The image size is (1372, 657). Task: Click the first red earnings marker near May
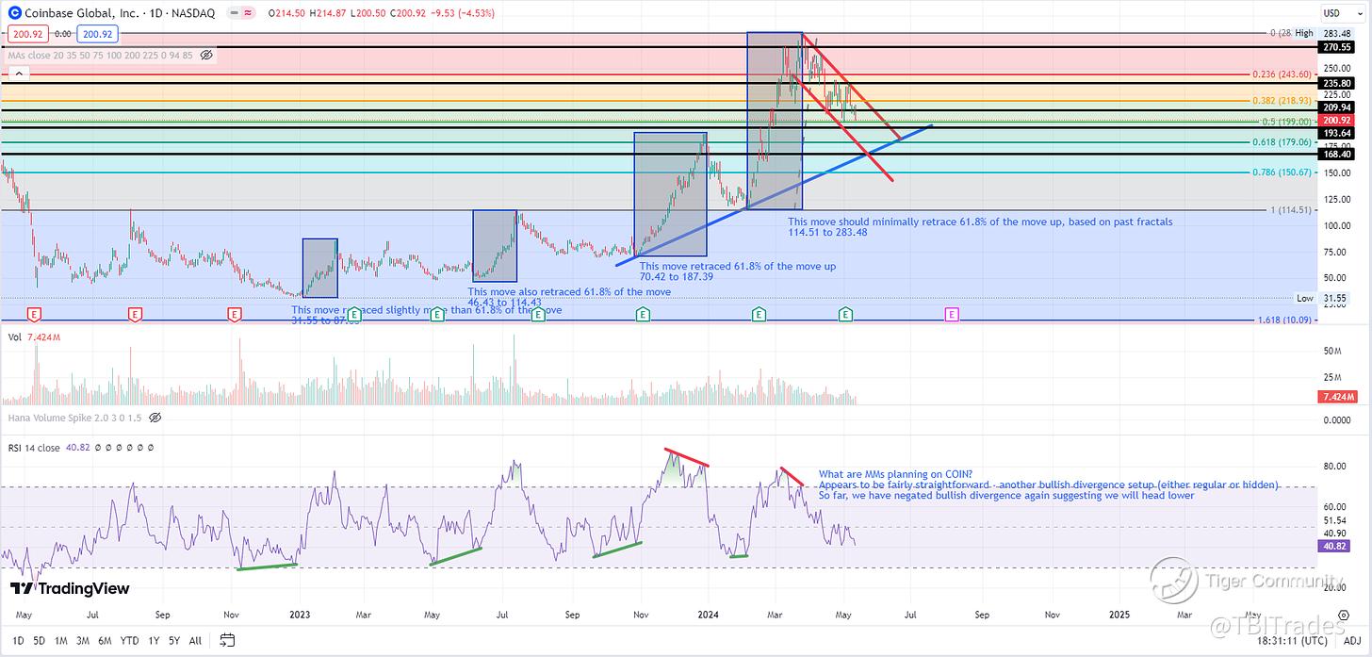click(x=35, y=313)
